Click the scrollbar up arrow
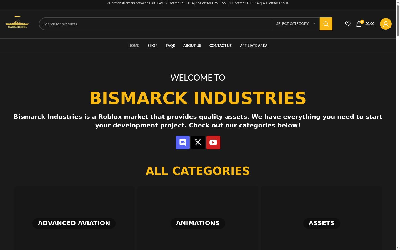This screenshot has height=250, width=400. (x=398, y=2)
